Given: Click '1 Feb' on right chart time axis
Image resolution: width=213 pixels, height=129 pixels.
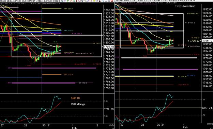Looking at the screenshot, I should [185, 126].
